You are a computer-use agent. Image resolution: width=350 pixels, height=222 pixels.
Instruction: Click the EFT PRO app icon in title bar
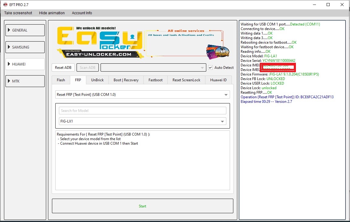point(5,5)
